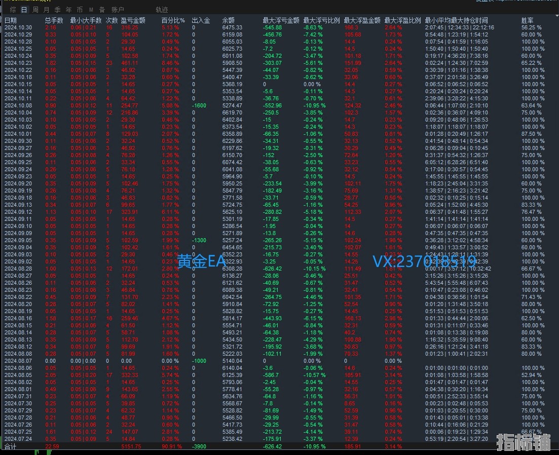Select the 2024.10.30 row date
Viewport: 559px width, 455px height.
click(18, 27)
